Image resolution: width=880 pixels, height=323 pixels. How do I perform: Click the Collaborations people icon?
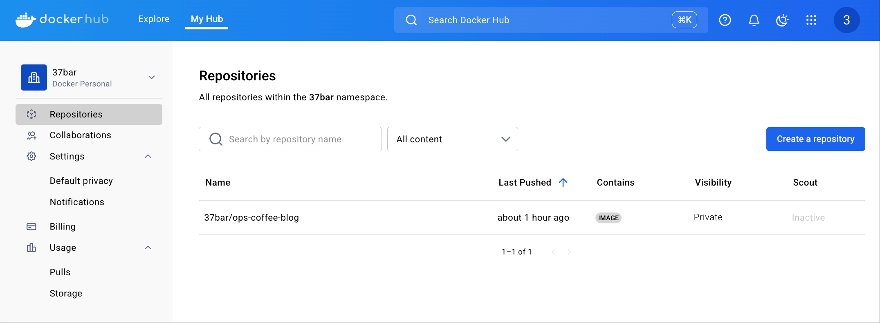coord(31,135)
